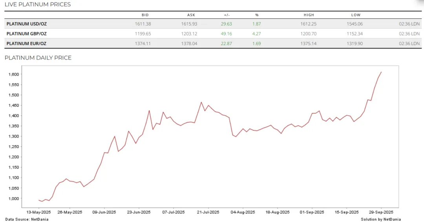Click the 1,300 y-axis label
The height and width of the screenshot is (222, 424).
coord(13,136)
